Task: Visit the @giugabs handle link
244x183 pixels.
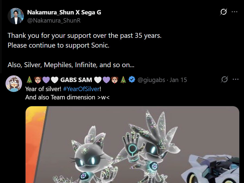Action: [x=151, y=80]
